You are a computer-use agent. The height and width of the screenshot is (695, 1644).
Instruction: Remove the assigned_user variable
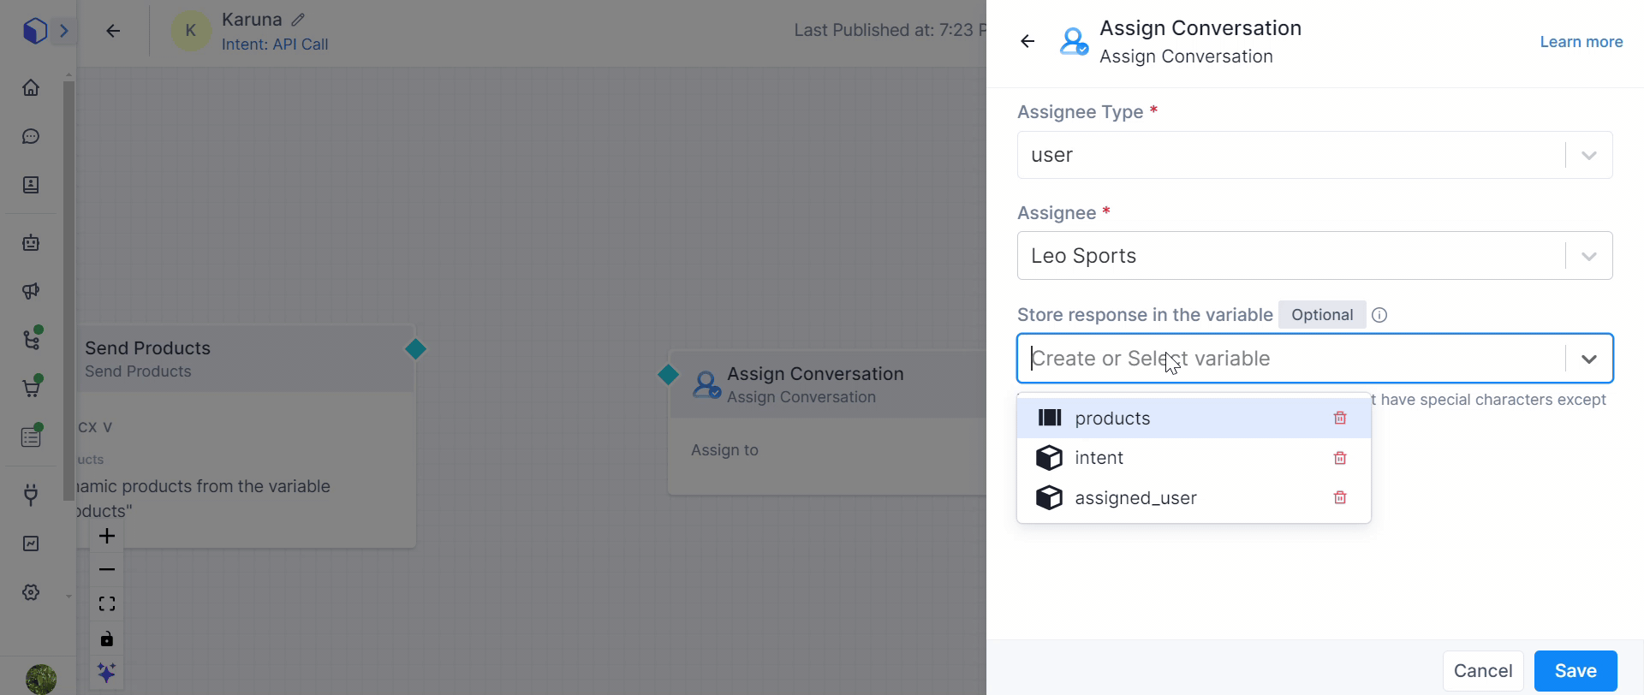[x=1340, y=497]
